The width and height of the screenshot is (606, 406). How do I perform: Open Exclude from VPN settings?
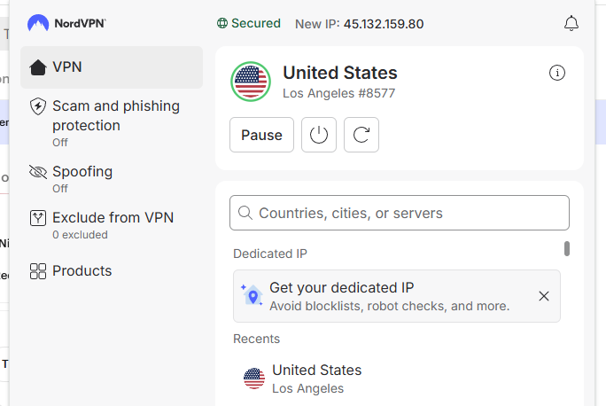click(112, 225)
